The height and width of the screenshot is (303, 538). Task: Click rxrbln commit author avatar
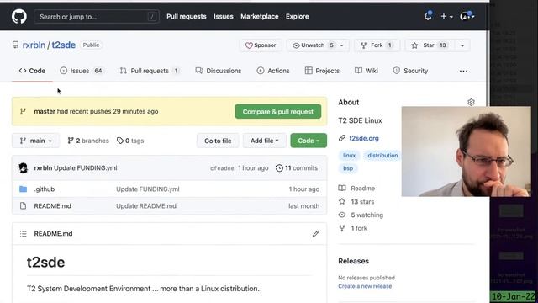pos(24,168)
